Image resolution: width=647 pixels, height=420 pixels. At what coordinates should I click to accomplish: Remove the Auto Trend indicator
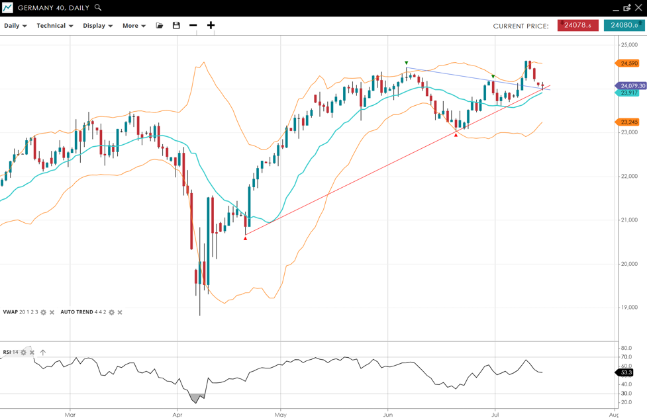[x=120, y=312]
